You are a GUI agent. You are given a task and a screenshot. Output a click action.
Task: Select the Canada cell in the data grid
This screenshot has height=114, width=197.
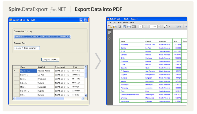coord(28,83)
